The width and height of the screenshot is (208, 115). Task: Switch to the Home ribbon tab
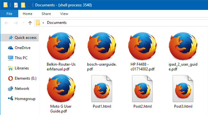click(28, 14)
